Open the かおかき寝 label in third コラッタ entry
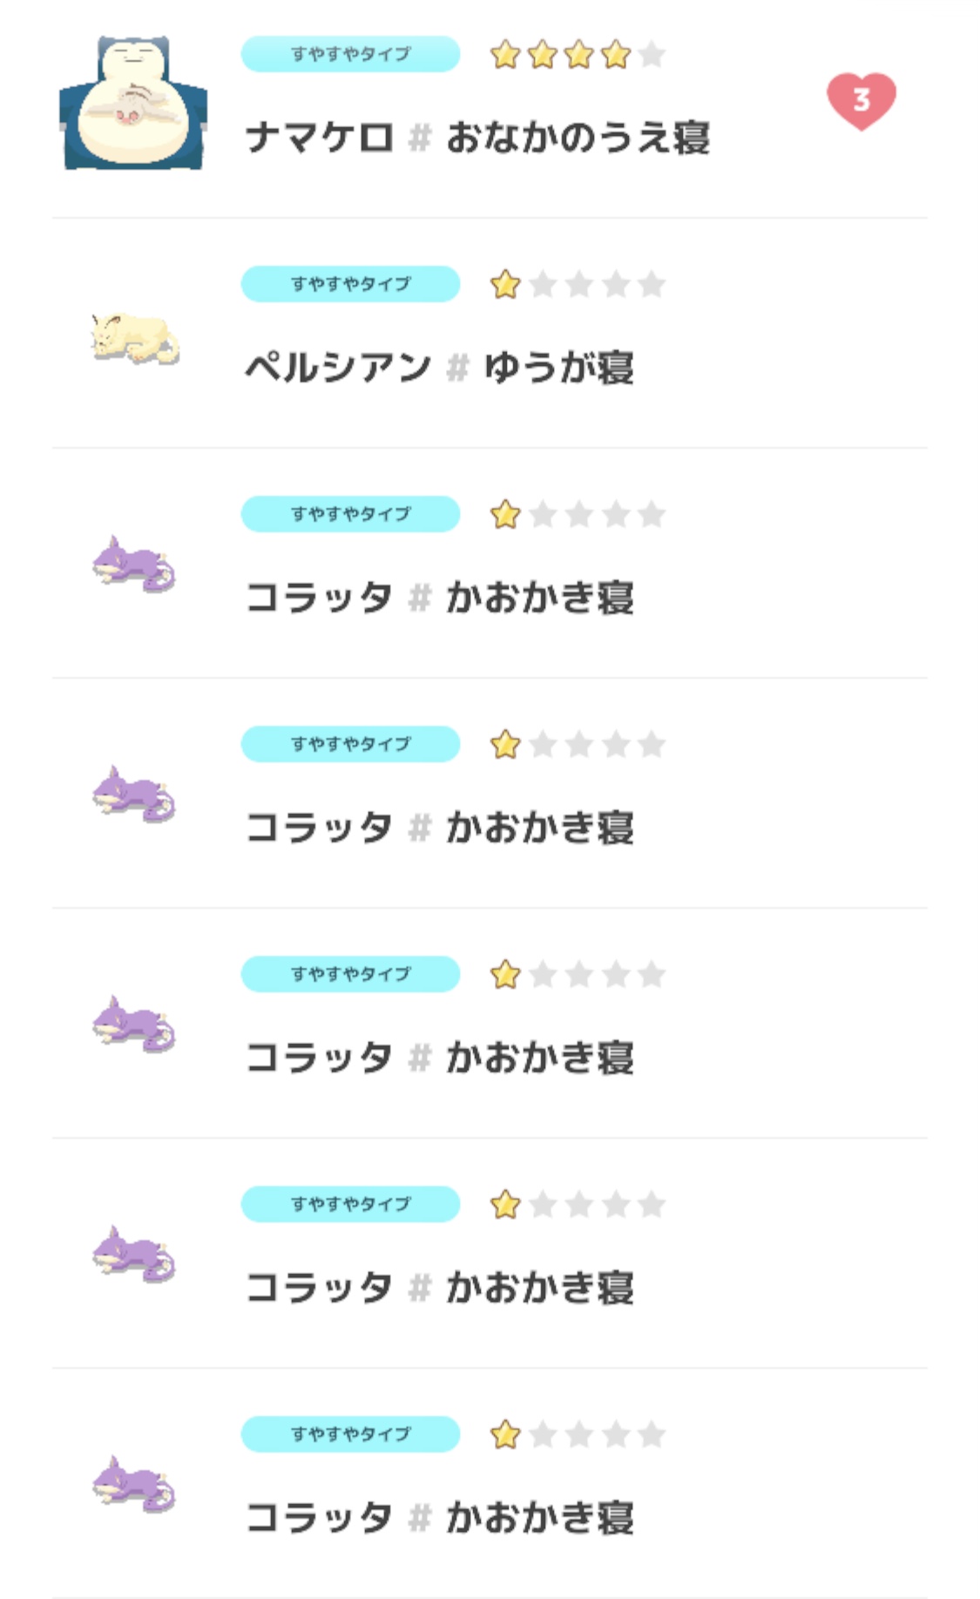Viewport: 980px width, 1599px height. pos(539,1058)
